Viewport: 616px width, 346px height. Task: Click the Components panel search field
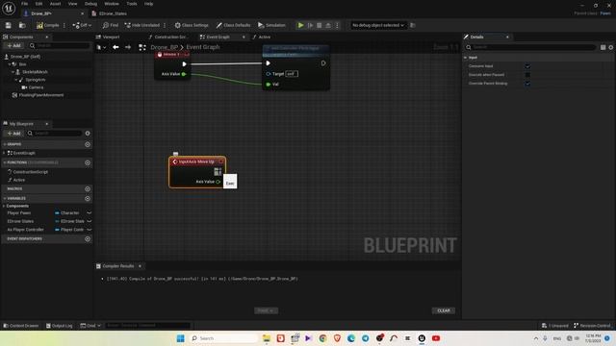(59, 46)
